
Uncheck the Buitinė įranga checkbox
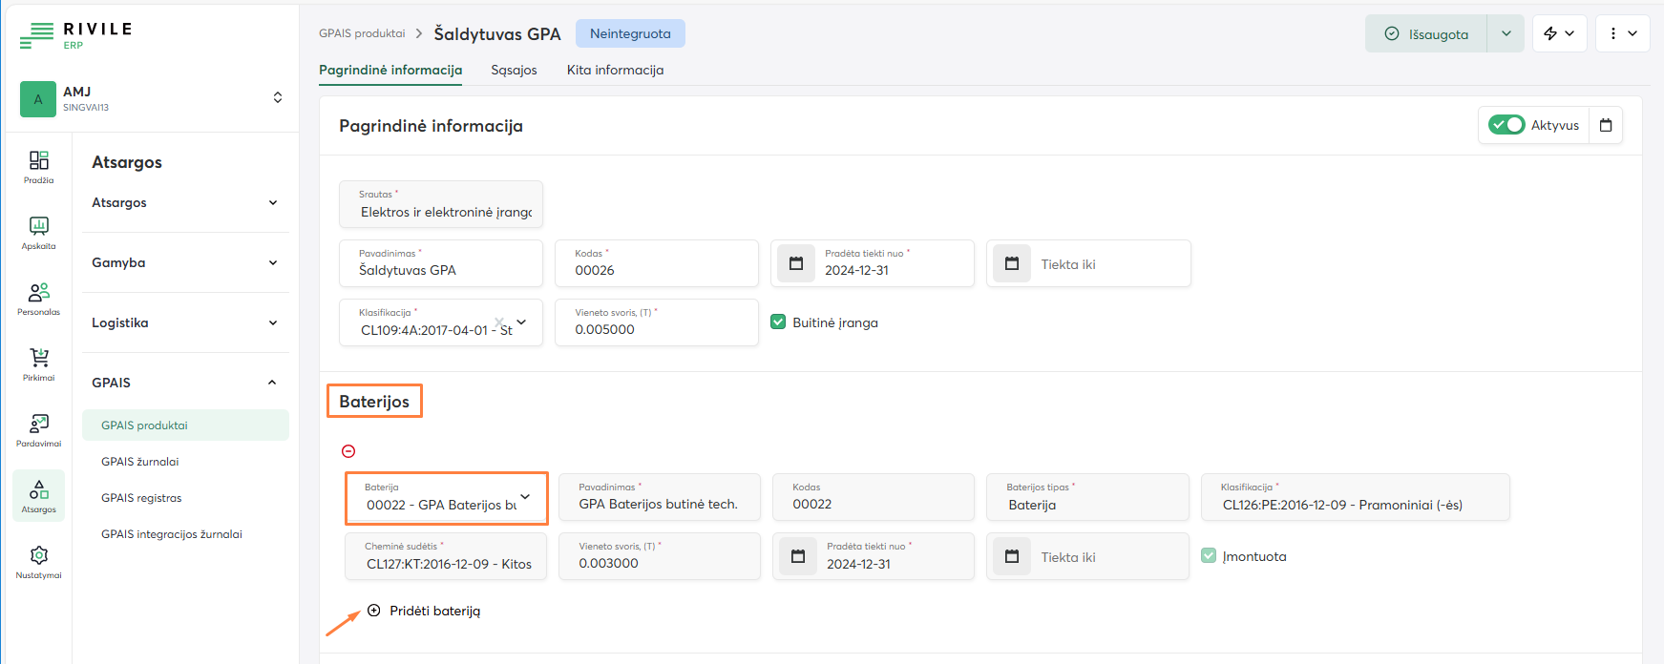(778, 322)
